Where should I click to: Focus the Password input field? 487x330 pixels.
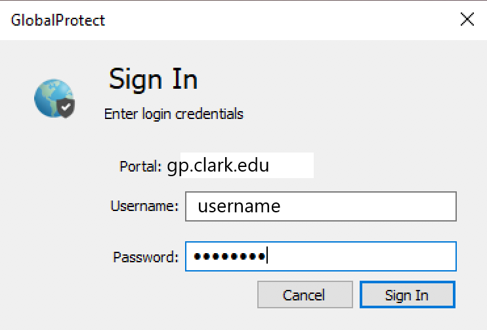pos(321,256)
